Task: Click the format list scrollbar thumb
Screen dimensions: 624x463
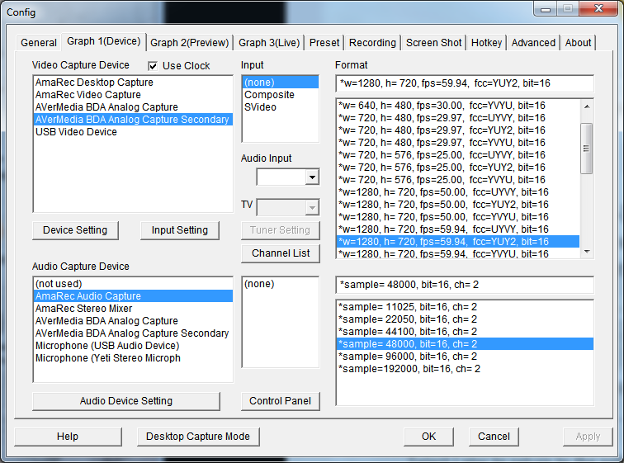Action: (x=587, y=149)
